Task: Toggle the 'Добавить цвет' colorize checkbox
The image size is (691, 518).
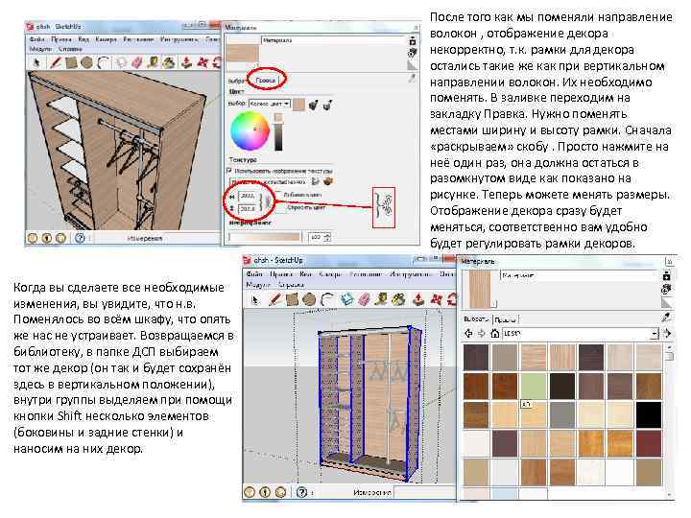Action: coord(278,194)
